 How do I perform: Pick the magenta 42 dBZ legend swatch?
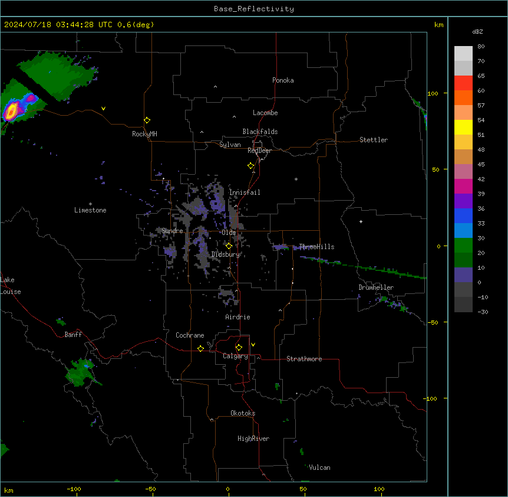pyautogui.click(x=463, y=186)
